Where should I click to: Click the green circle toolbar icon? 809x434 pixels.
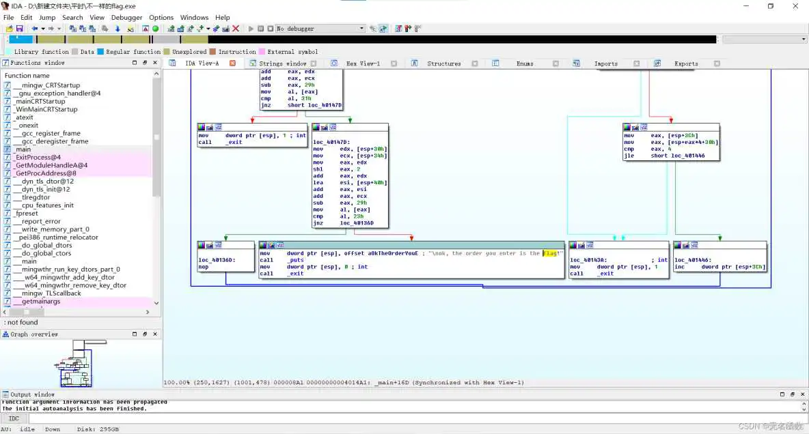click(x=155, y=29)
